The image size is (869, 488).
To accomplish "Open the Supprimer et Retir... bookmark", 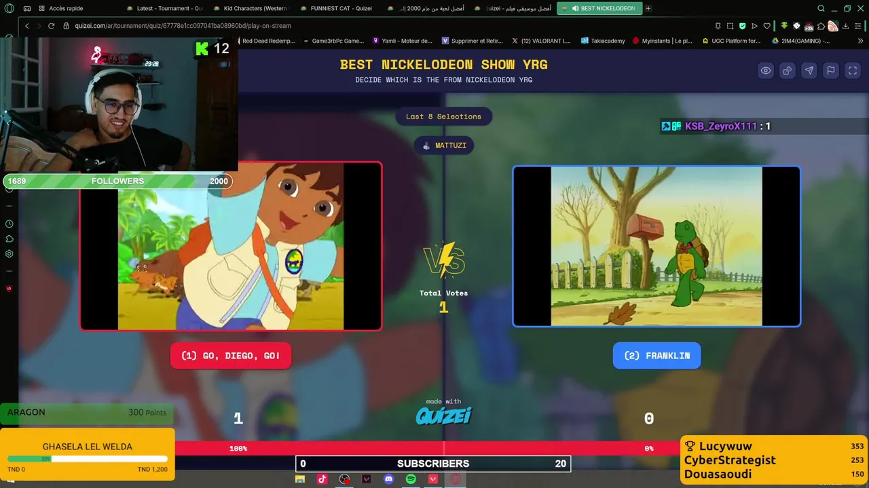I will coord(472,41).
